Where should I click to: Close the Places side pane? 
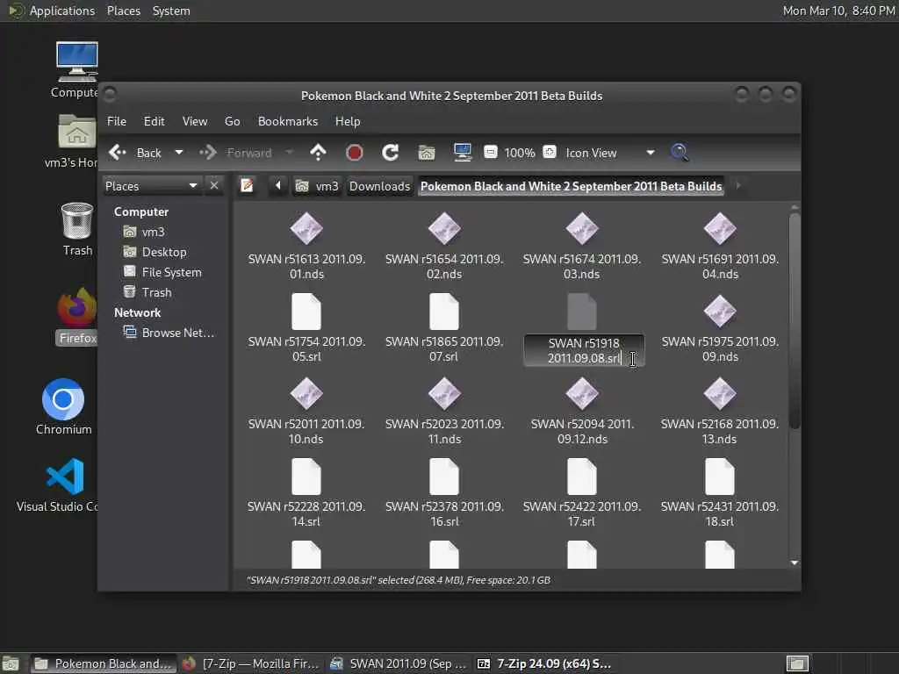(214, 186)
